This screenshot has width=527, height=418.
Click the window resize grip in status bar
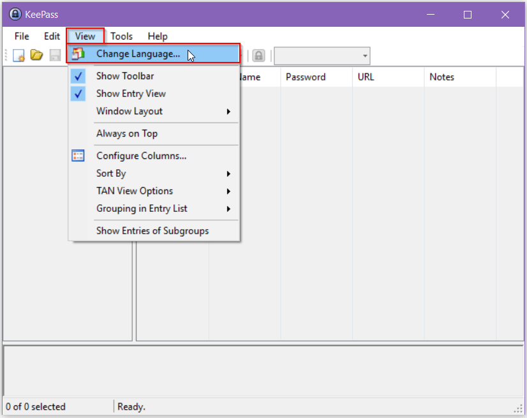(x=519, y=408)
